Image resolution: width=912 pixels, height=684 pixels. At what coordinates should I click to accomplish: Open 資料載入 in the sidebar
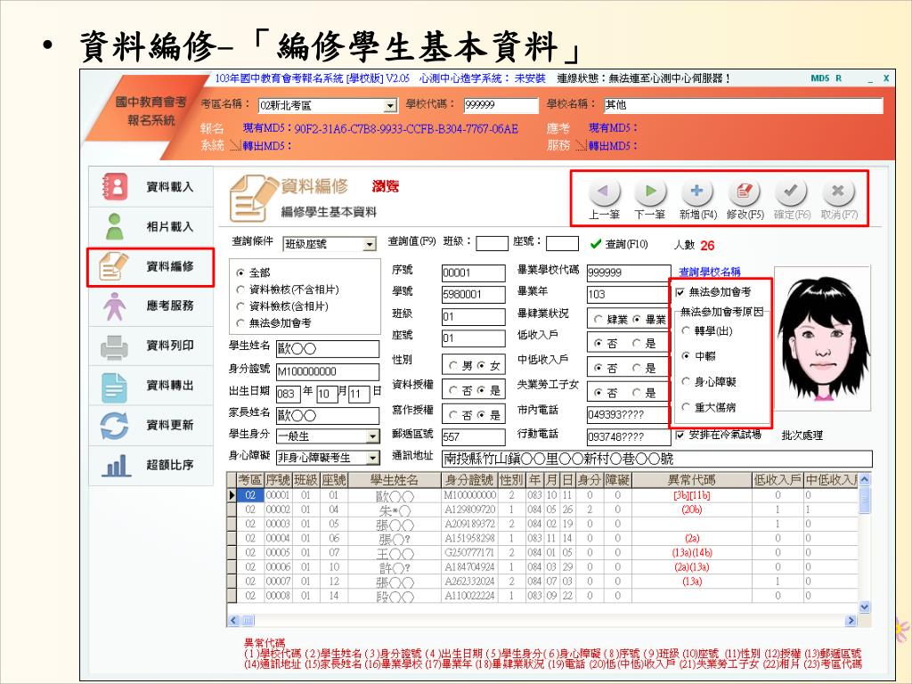pyautogui.click(x=151, y=187)
